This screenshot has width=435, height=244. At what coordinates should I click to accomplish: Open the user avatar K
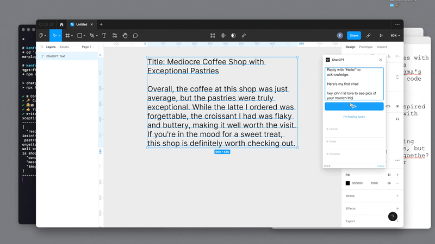point(340,35)
